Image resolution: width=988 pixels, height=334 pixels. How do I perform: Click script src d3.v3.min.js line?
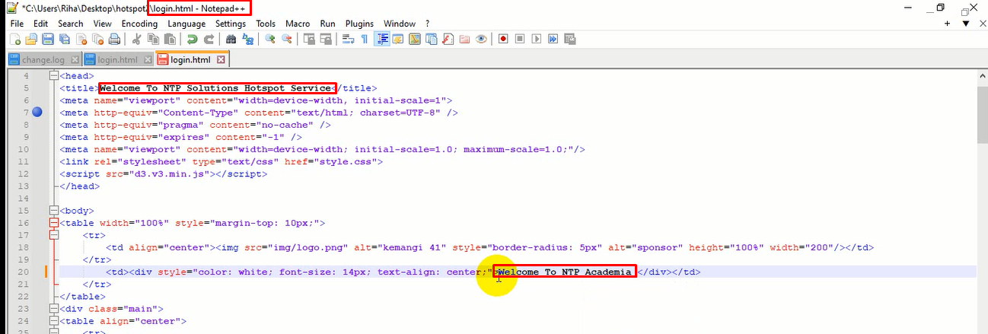pyautogui.click(x=164, y=174)
